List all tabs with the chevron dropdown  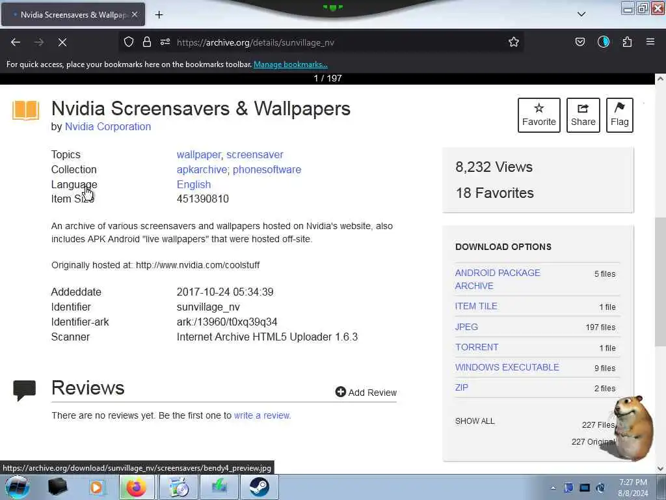[581, 14]
